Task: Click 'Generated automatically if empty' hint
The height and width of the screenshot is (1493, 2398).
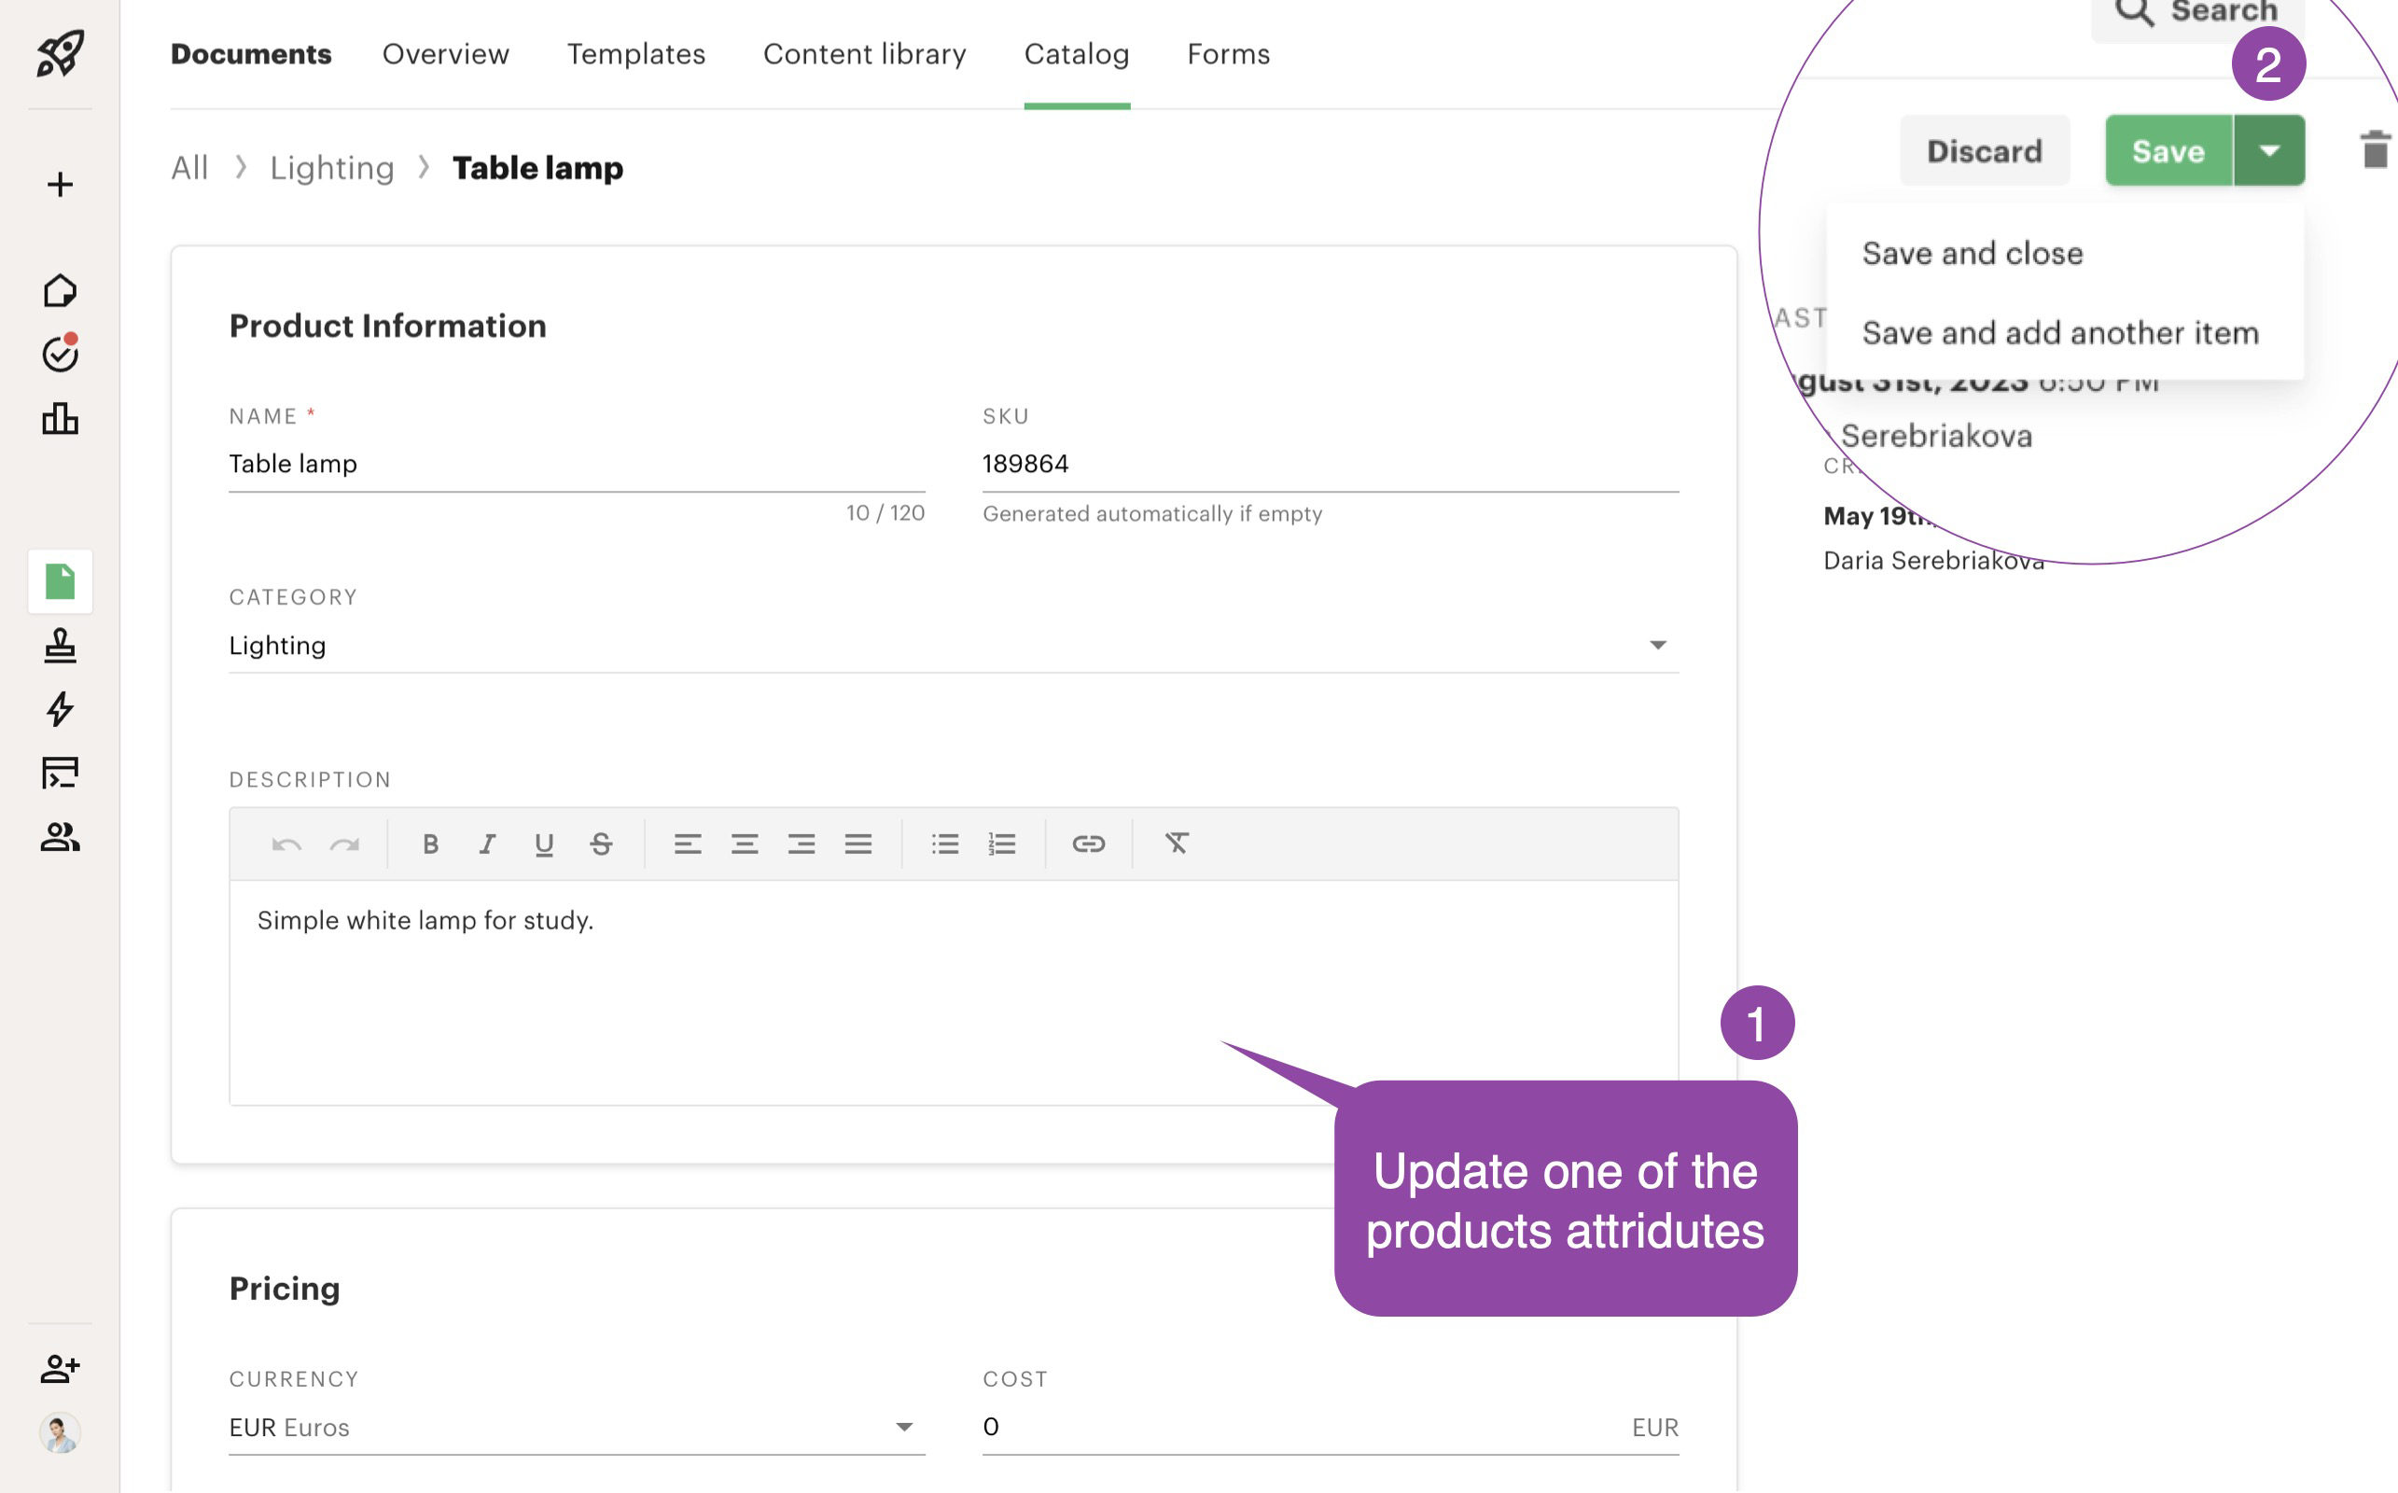Action: (1152, 513)
